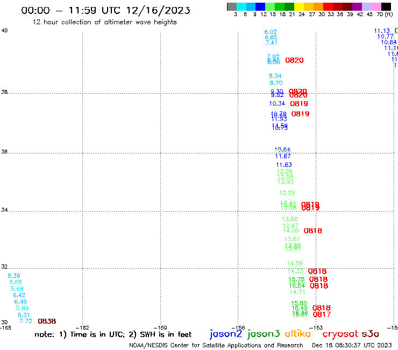Click the yellow legend swatch before label 24
The image size is (398, 350).
point(299,6)
